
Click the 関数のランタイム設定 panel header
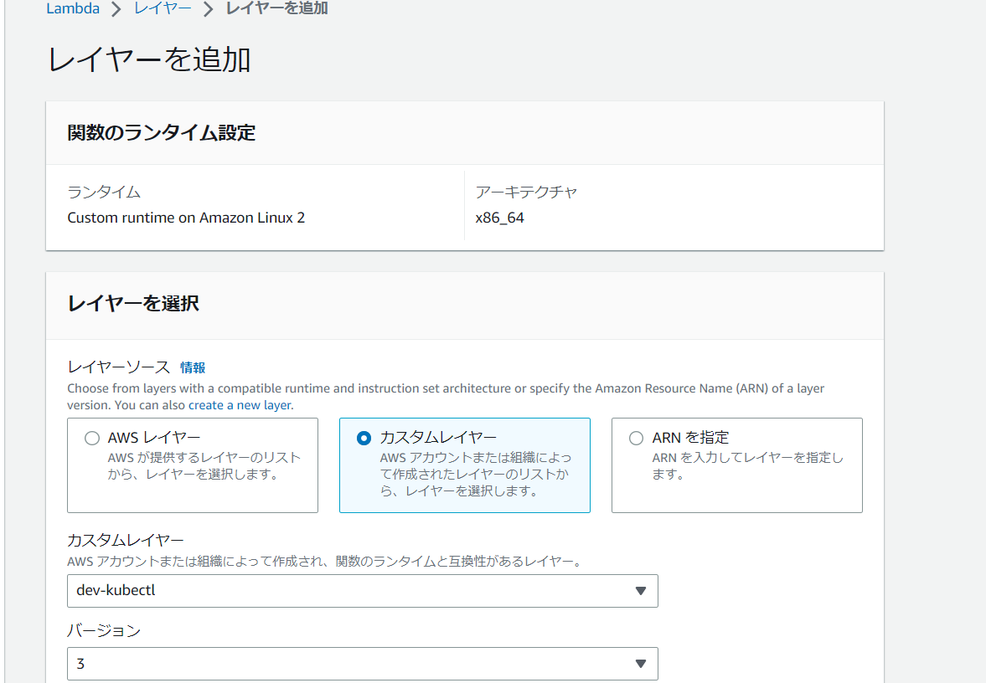[161, 133]
